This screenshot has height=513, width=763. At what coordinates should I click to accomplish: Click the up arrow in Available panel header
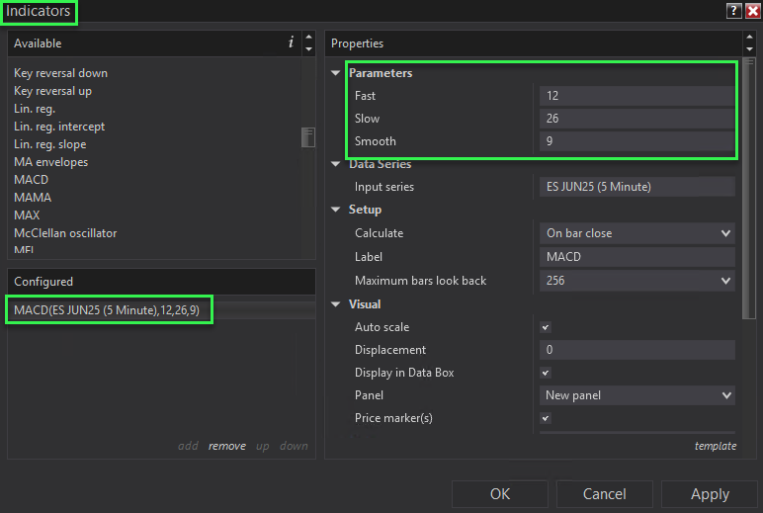(x=308, y=37)
